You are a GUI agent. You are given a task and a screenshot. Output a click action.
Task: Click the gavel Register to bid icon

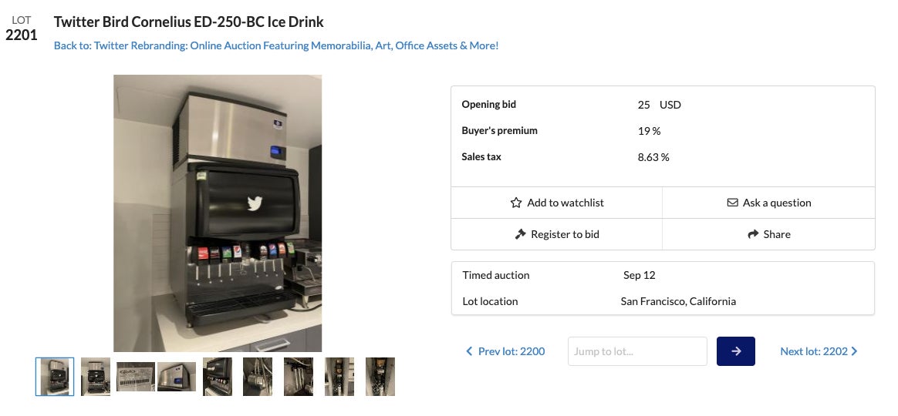pyautogui.click(x=521, y=234)
